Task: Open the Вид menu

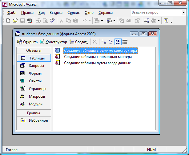Action: 42,13
